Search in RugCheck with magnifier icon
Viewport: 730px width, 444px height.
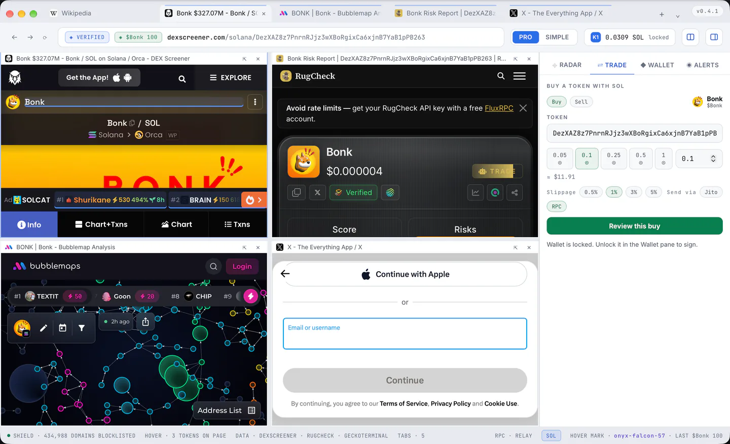[x=501, y=76]
